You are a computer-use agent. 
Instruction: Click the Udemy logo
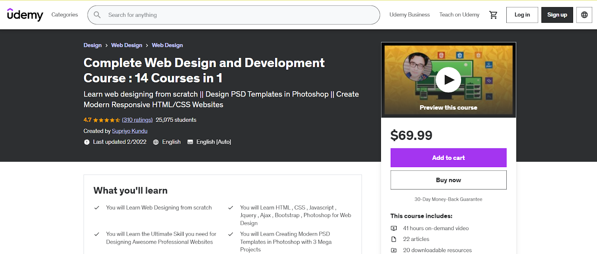point(25,15)
